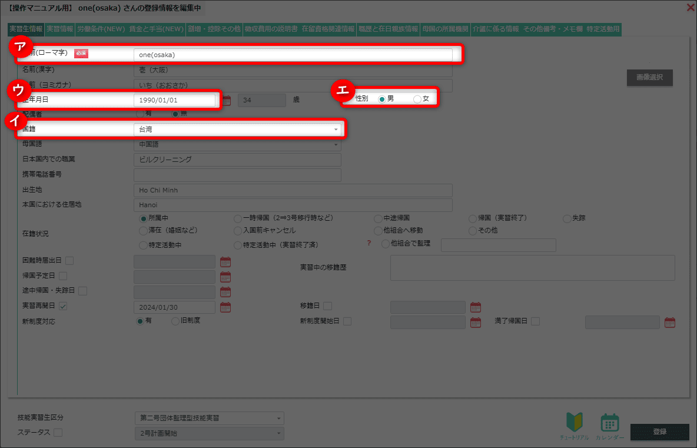The image size is (697, 448).
Task: Tick the ステータス checkbox
Action: 58,433
